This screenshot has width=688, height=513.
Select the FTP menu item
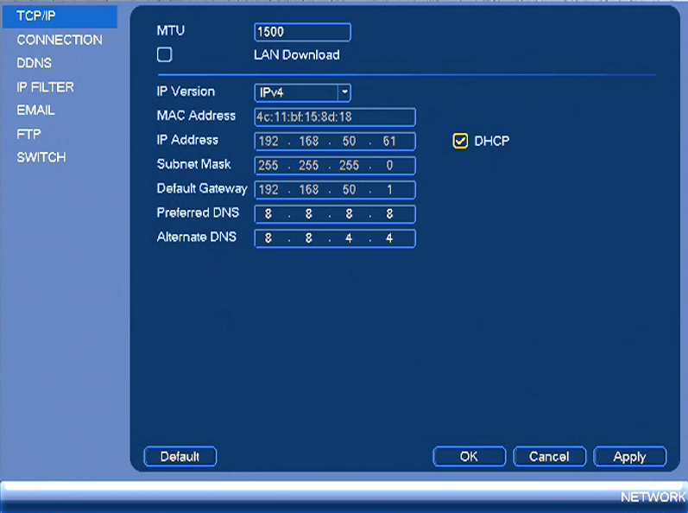tap(29, 134)
